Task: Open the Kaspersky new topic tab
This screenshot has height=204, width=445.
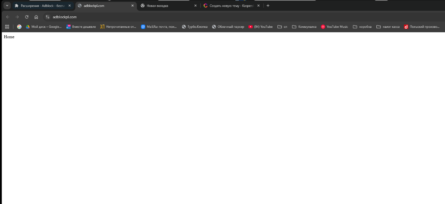Action: 232,6
